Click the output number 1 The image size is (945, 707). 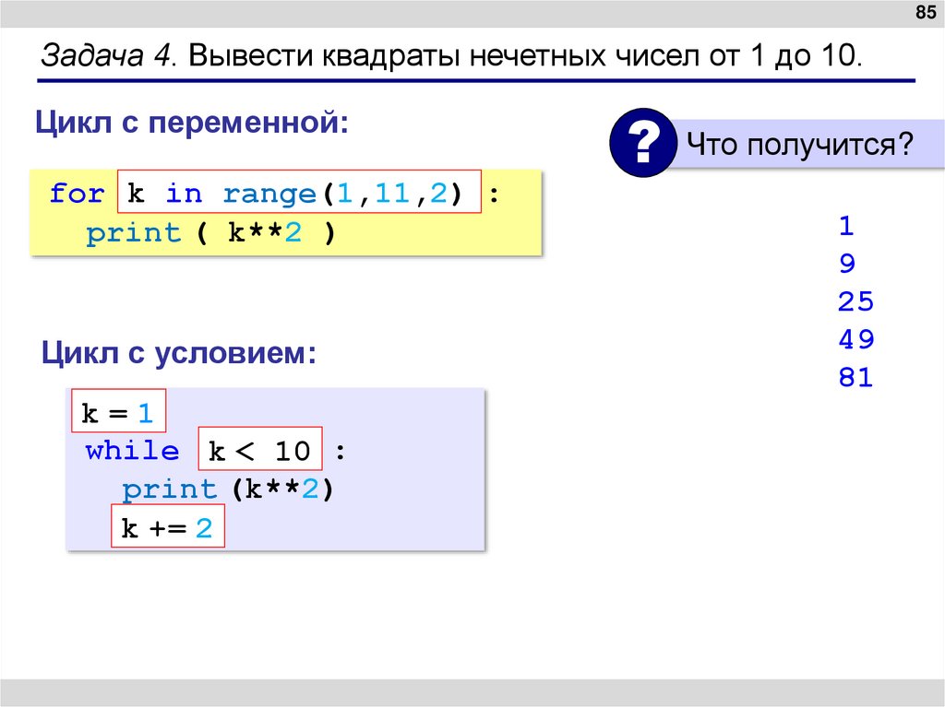pos(844,226)
